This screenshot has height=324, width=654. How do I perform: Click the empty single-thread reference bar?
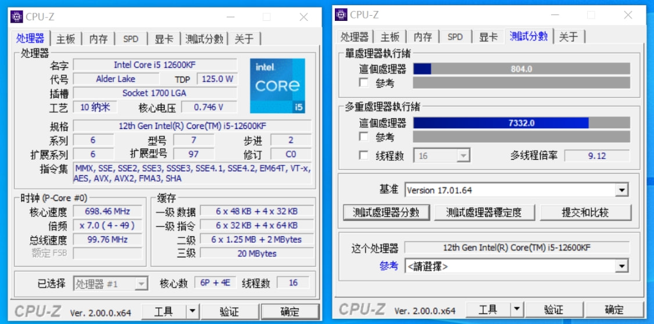click(x=521, y=82)
